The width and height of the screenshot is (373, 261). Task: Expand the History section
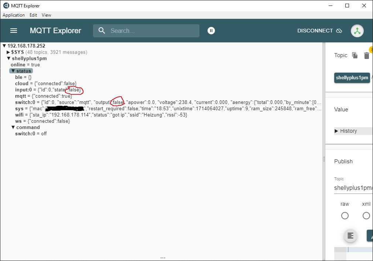[336, 131]
